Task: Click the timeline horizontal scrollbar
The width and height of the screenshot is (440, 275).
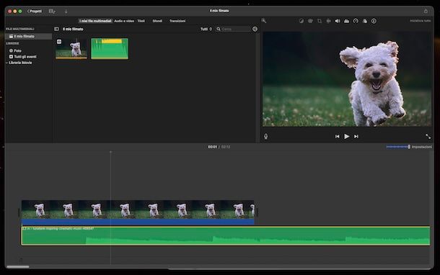Action: (18, 267)
